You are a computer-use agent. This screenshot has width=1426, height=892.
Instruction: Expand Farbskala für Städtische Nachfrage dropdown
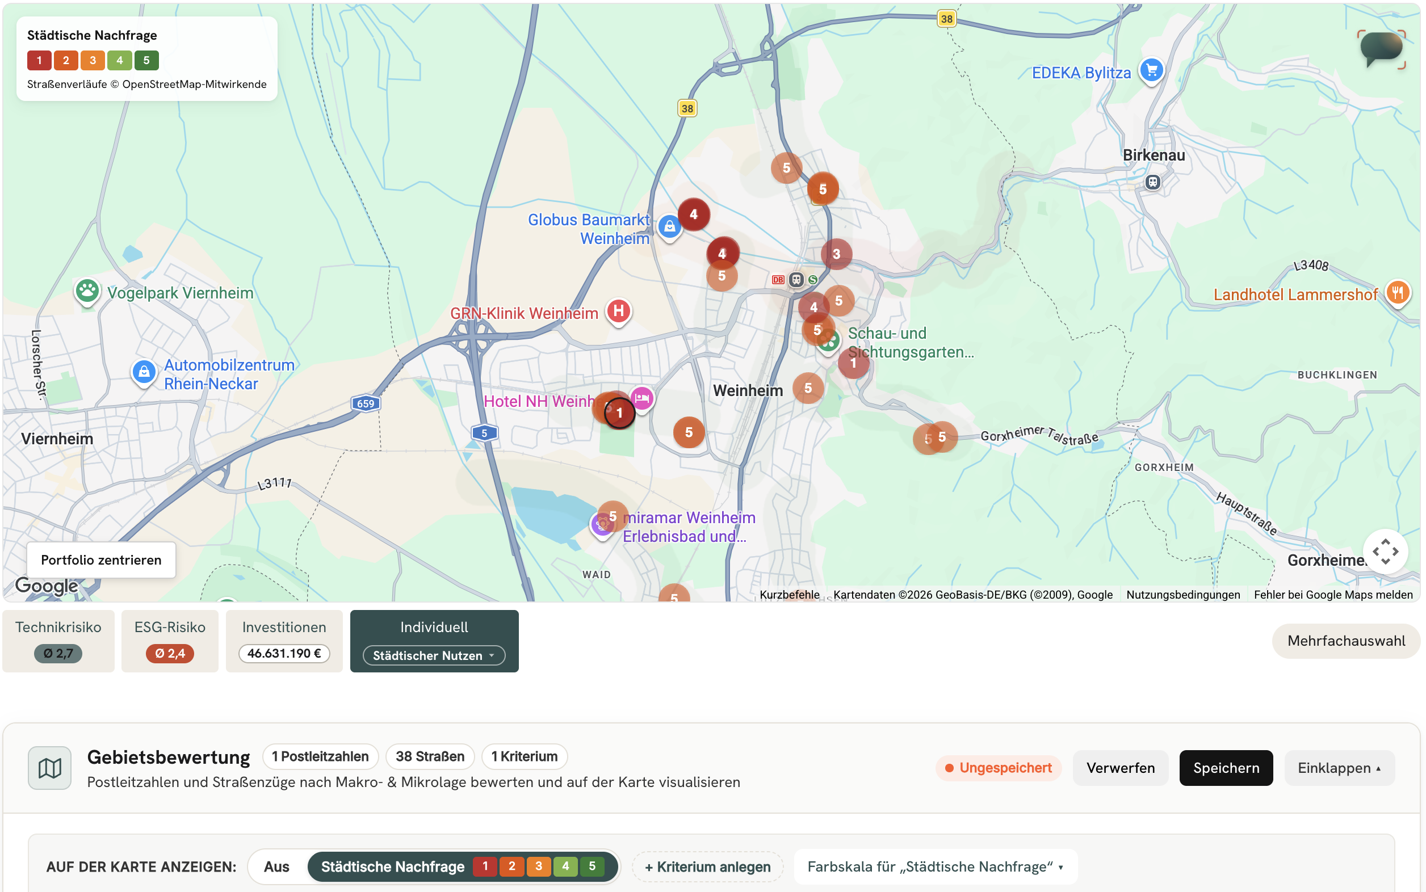(x=936, y=866)
